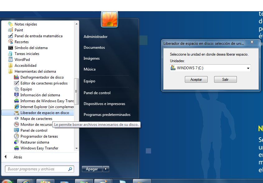This screenshot has height=183, width=263.
Task: Click the Atrás back arrow icon
Action: point(6,157)
